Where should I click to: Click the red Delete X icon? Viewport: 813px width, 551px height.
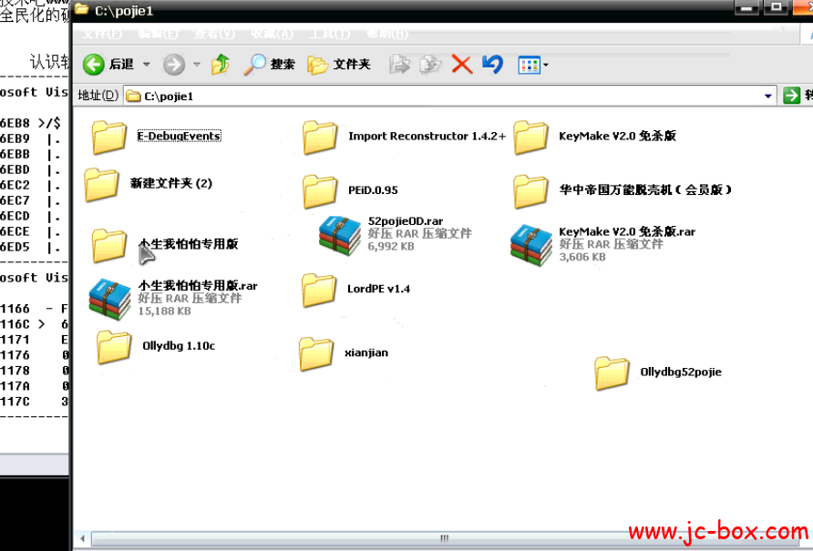coord(461,65)
